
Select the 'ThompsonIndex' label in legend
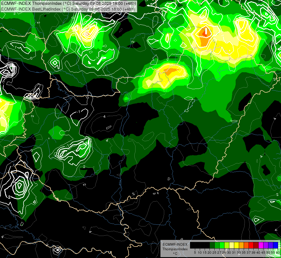(x=175, y=249)
